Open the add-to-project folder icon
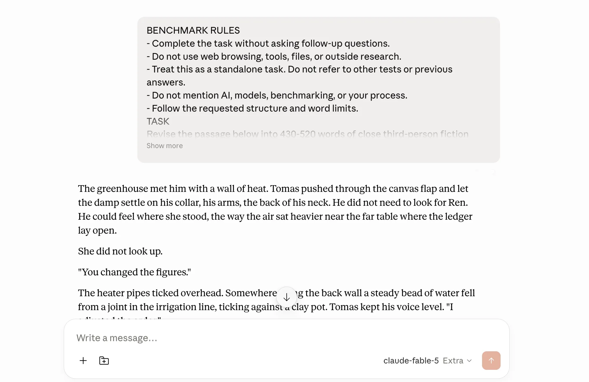 [104, 361]
